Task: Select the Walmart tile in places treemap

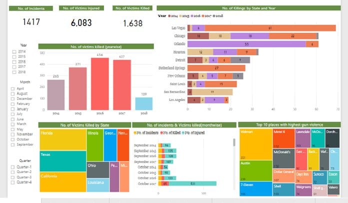Action: 256,144
